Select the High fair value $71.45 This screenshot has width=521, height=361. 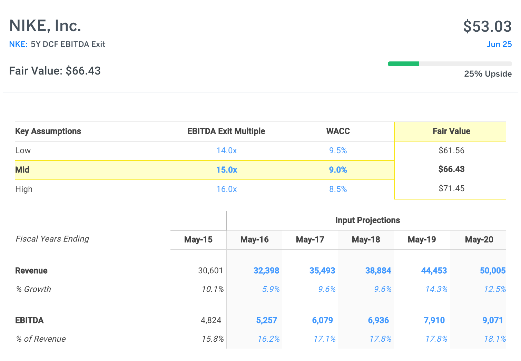tap(451, 188)
